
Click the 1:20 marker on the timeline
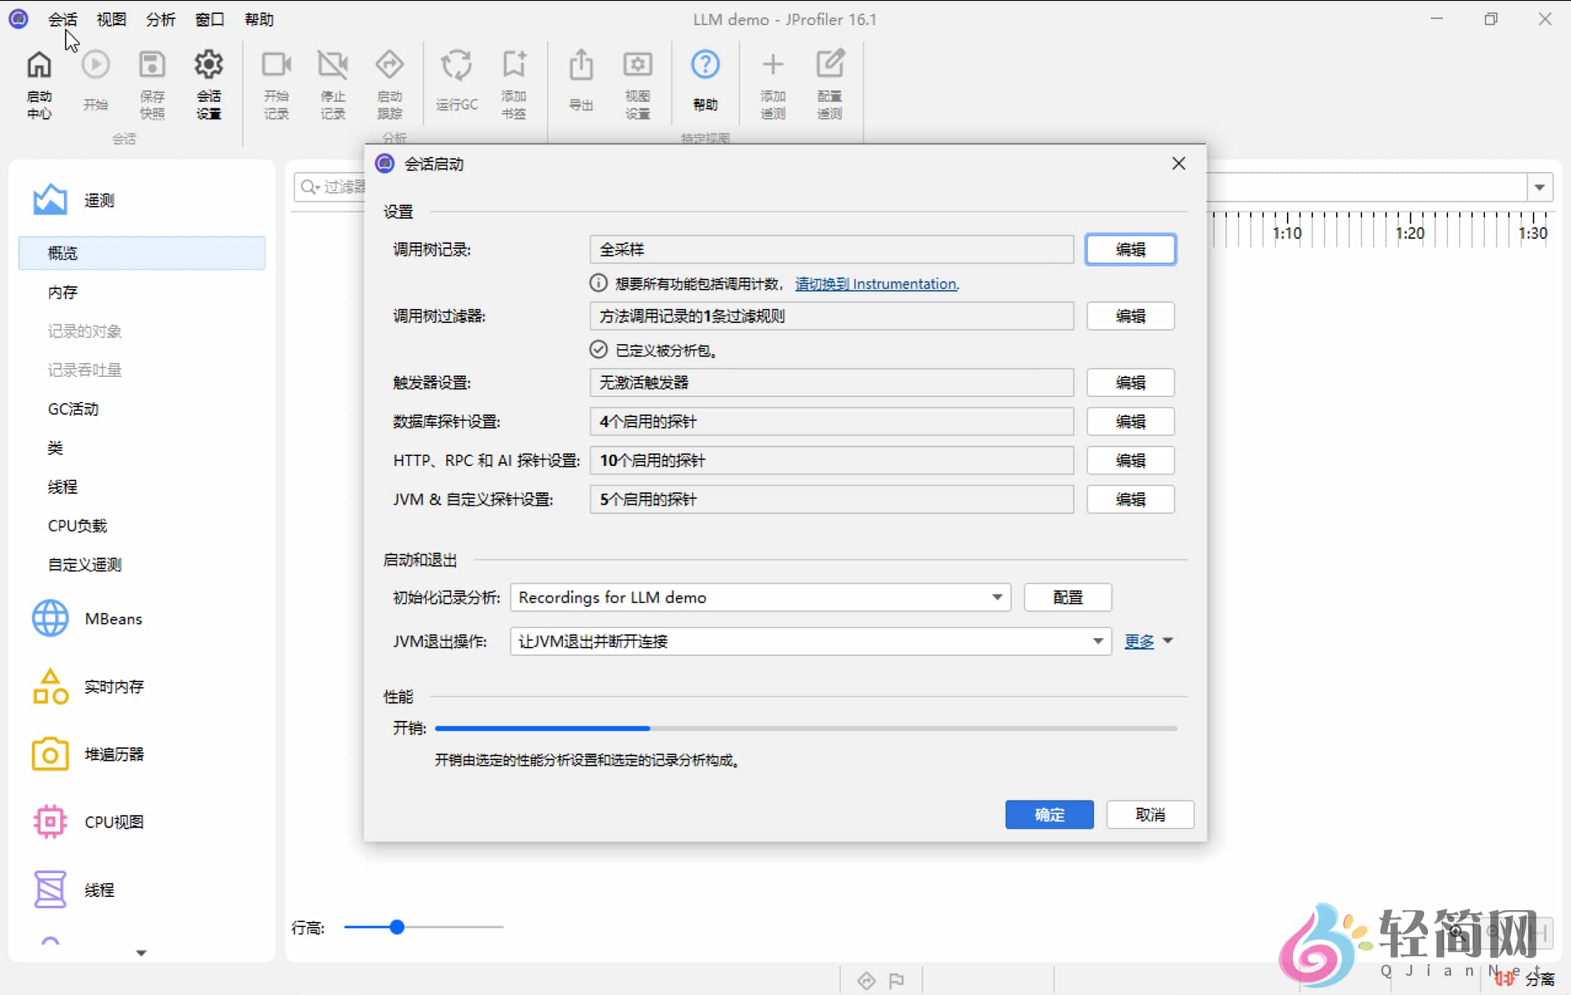pyautogui.click(x=1410, y=233)
